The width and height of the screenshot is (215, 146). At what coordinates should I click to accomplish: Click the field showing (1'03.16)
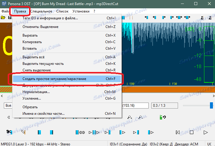tap(135, 106)
